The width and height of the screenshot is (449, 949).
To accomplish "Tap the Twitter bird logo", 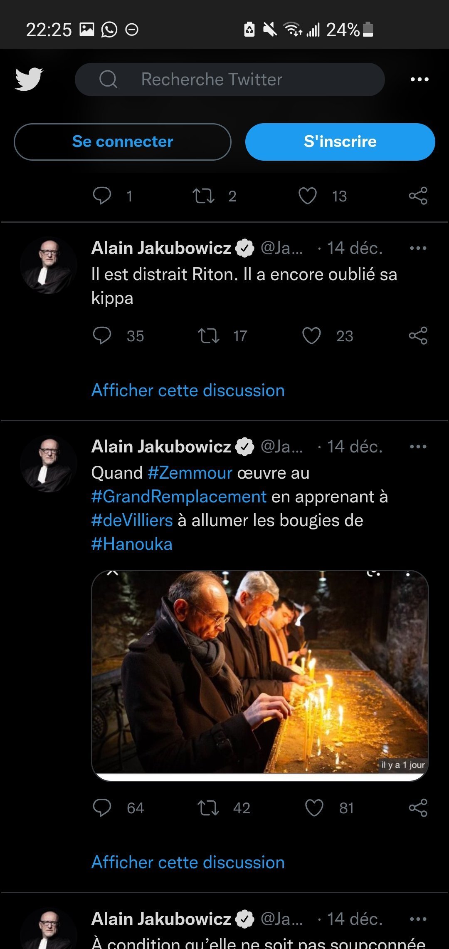I will tap(29, 79).
